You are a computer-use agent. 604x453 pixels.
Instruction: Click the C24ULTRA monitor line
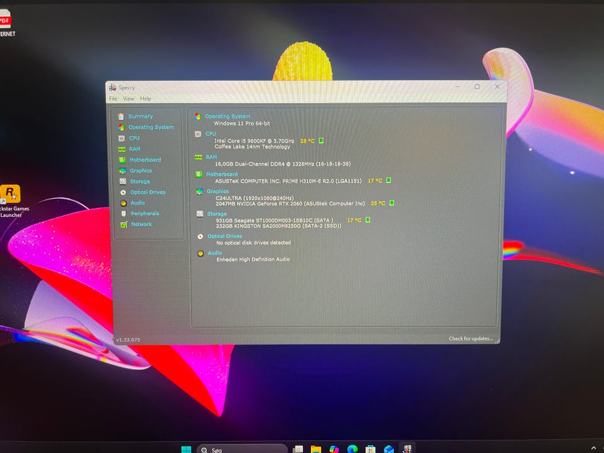[255, 198]
